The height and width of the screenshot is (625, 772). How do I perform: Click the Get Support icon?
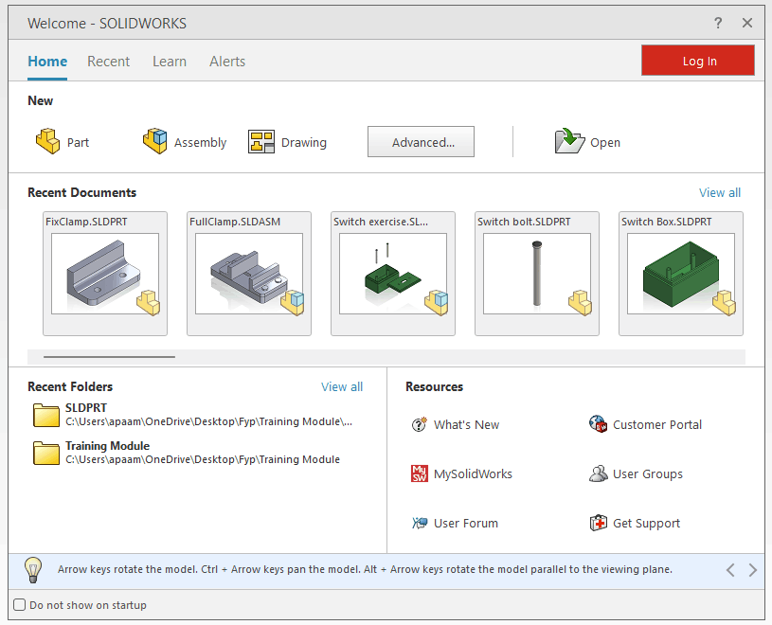599,523
